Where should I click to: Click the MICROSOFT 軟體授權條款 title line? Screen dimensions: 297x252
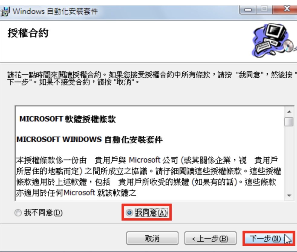(x=67, y=119)
